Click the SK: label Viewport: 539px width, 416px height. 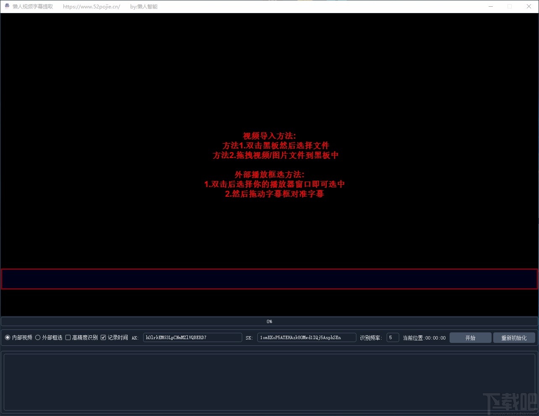(249, 338)
